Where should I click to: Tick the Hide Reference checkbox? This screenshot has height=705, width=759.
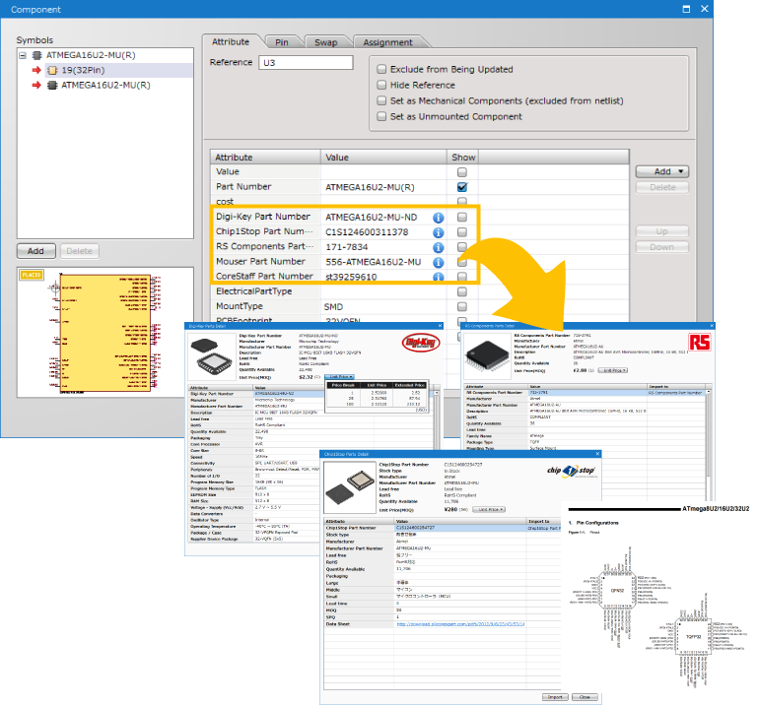(381, 85)
